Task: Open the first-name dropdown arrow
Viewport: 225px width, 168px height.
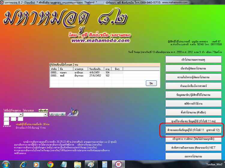Action: [21, 114]
